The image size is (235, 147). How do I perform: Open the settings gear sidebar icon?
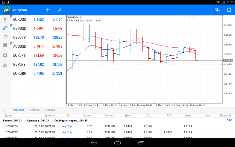(x=5, y=55)
